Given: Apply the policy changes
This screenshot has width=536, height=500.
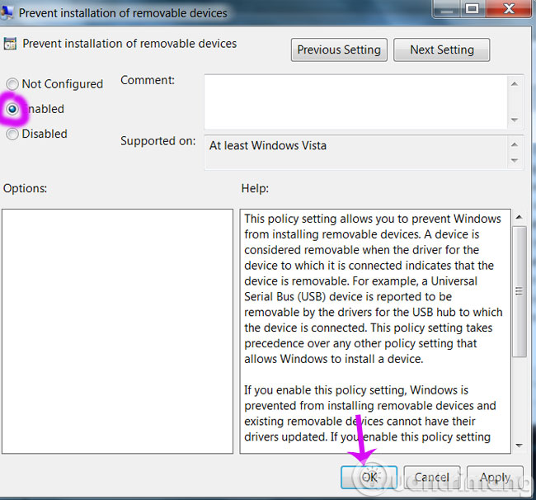Looking at the screenshot, I should pyautogui.click(x=495, y=477).
